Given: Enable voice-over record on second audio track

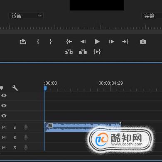Looking at the screenshot, I should point(26,137).
